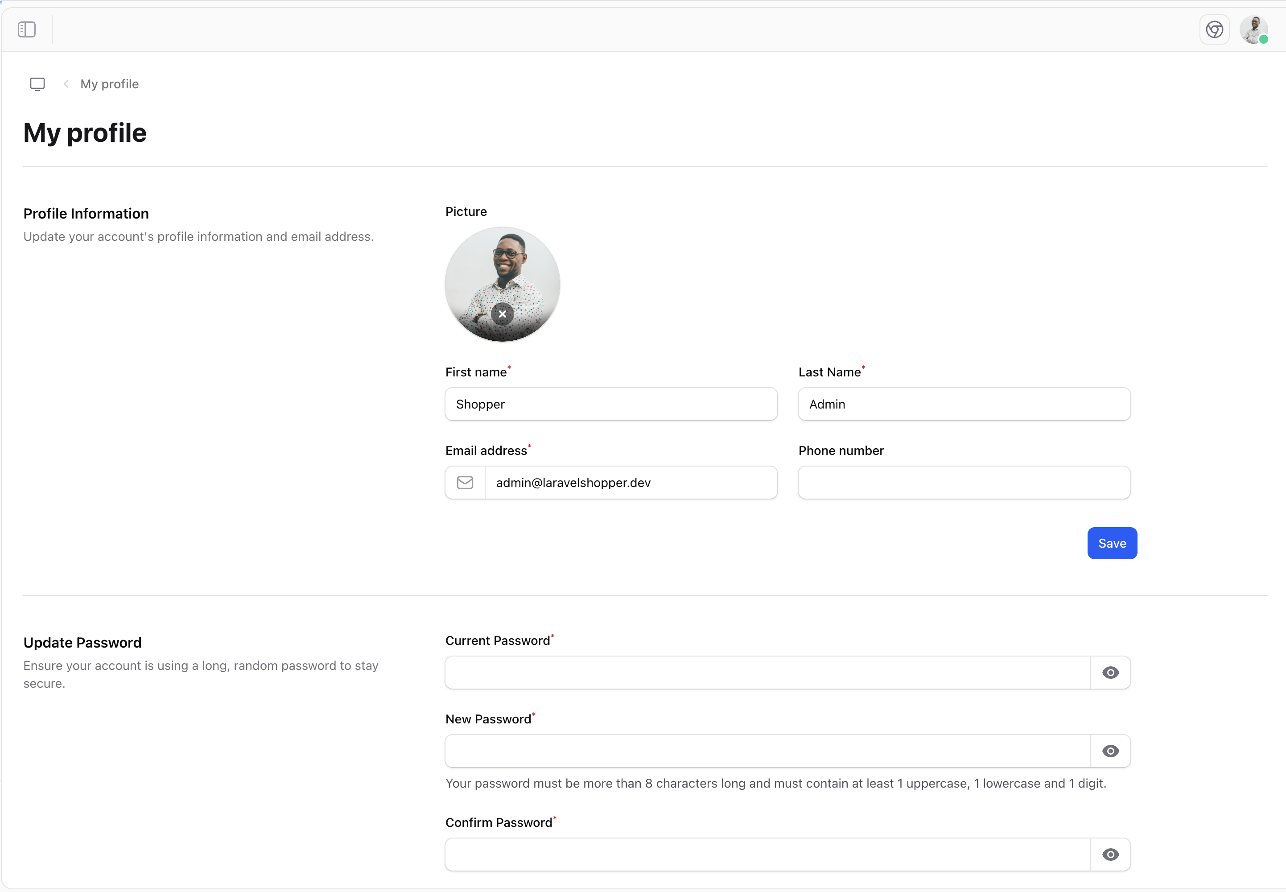This screenshot has width=1286, height=892.
Task: Click the monitor icon in the breadcrumb
Action: pos(37,84)
